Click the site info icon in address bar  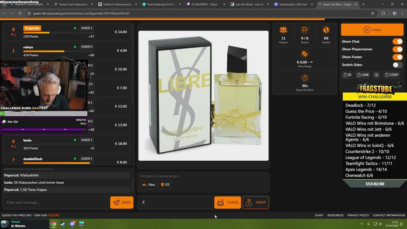(29, 13)
